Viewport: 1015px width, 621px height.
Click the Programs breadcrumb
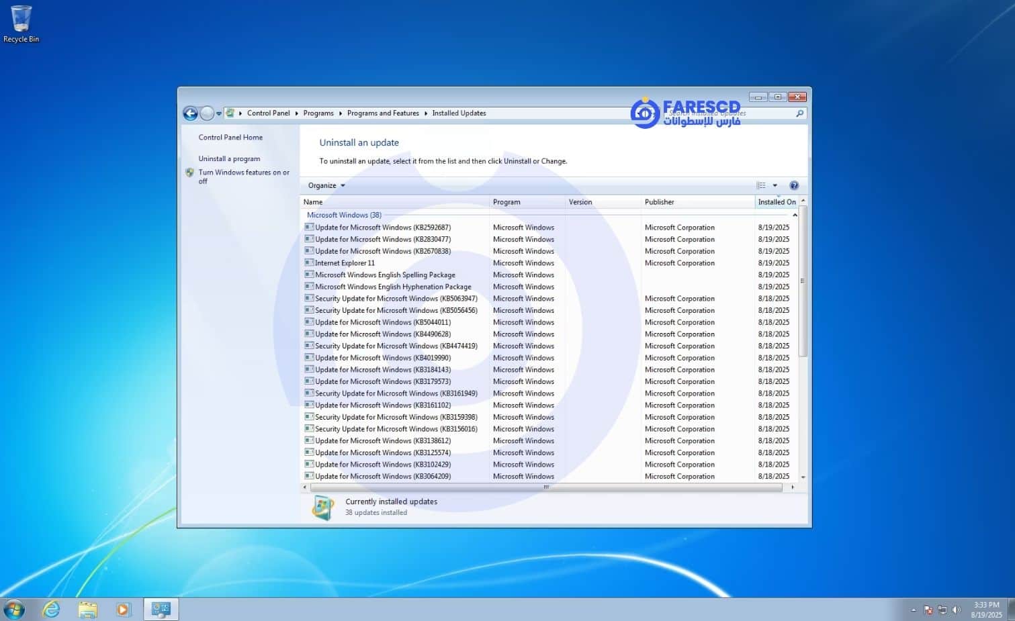click(318, 113)
